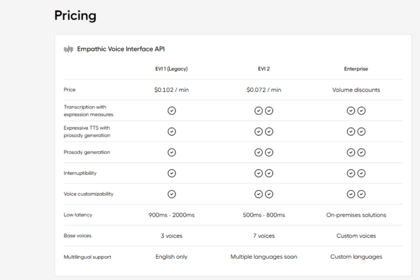This screenshot has width=420, height=280.
Task: Click the Multilingual support row label
Action: (x=87, y=257)
